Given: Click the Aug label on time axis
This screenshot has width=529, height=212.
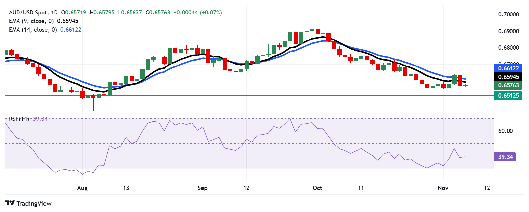Looking at the screenshot, I should pos(82,188).
